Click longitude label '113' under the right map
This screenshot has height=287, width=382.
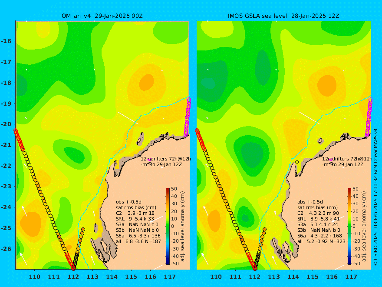274,277
